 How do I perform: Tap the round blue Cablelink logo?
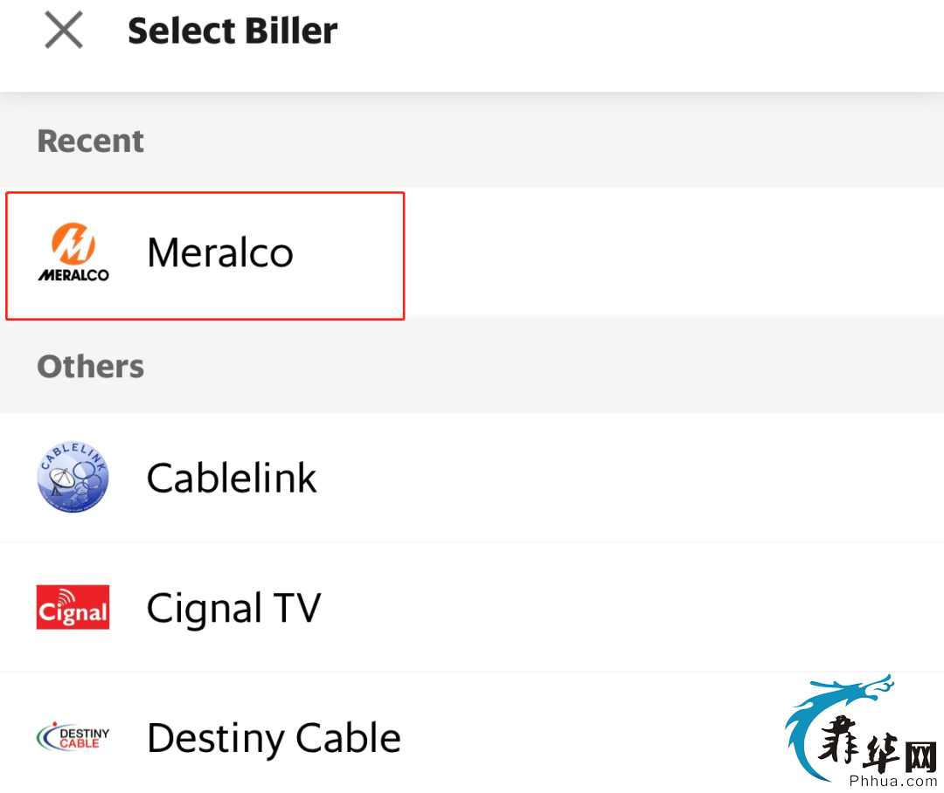tap(73, 477)
